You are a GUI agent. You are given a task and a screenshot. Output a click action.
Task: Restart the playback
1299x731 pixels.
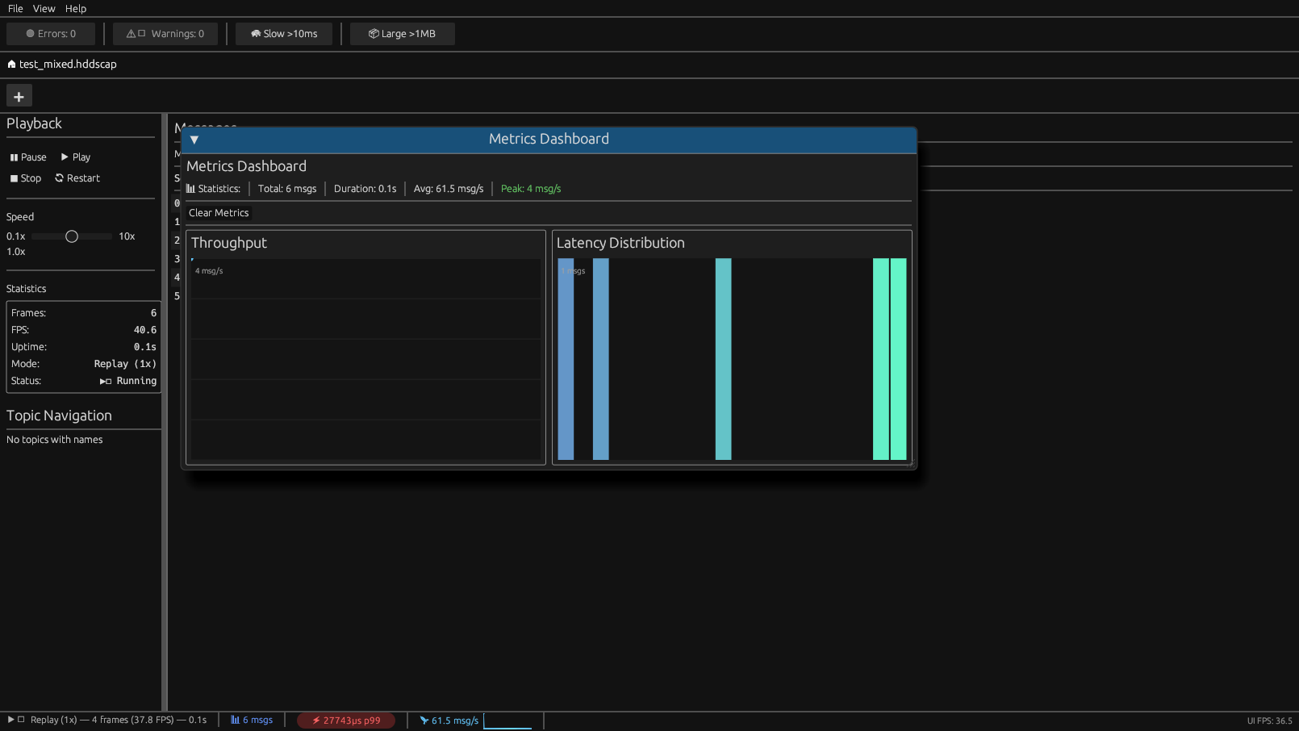point(77,178)
